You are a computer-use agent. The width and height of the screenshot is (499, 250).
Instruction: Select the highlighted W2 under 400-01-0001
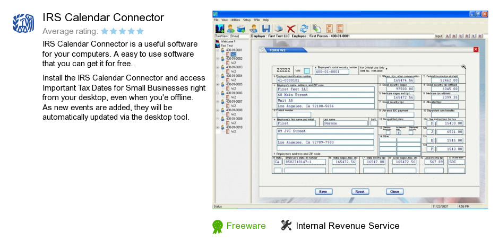point(233,55)
